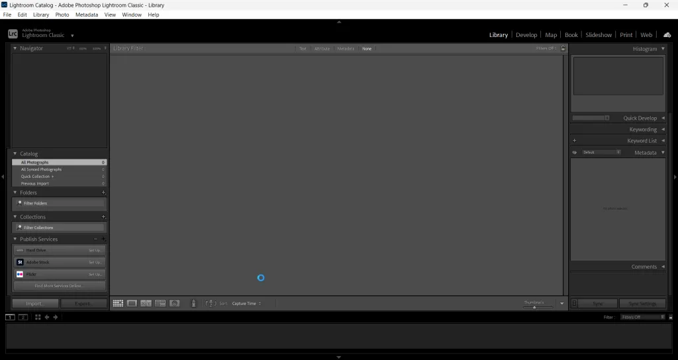Go back with filmstrip left arrow
678x360 pixels.
point(47,317)
